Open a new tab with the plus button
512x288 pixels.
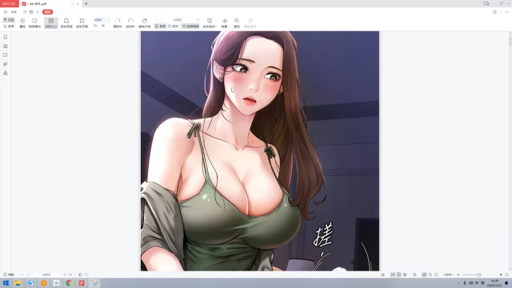coord(86,4)
